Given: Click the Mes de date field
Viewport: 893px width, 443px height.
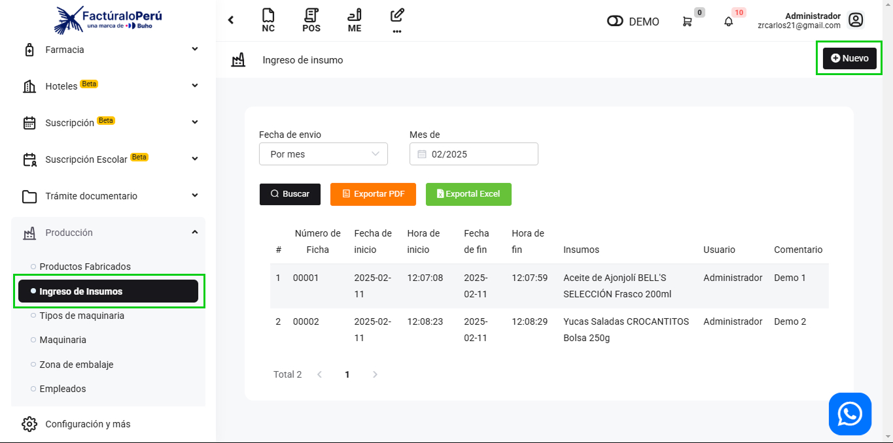Looking at the screenshot, I should (x=474, y=154).
